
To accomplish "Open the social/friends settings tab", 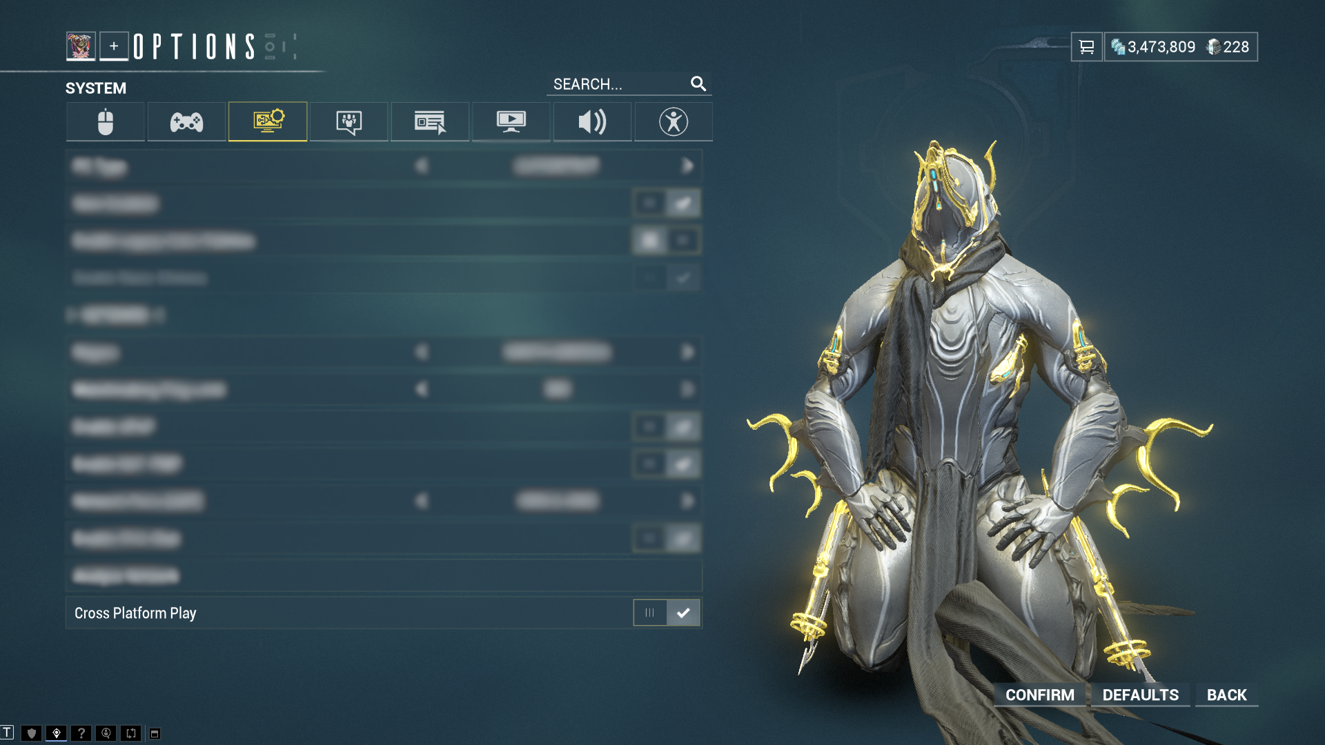I will 349,120.
